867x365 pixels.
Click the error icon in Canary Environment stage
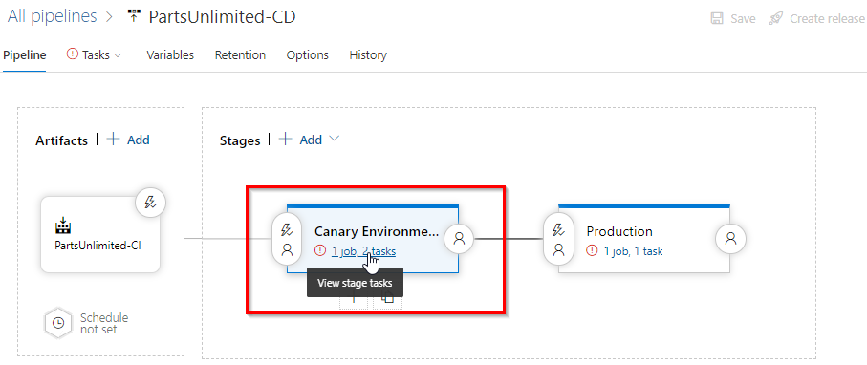pos(320,250)
